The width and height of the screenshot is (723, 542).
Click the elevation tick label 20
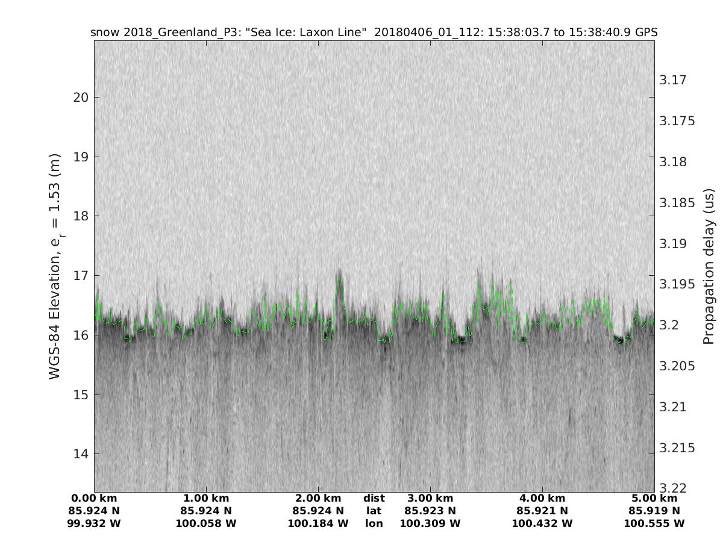coord(79,98)
